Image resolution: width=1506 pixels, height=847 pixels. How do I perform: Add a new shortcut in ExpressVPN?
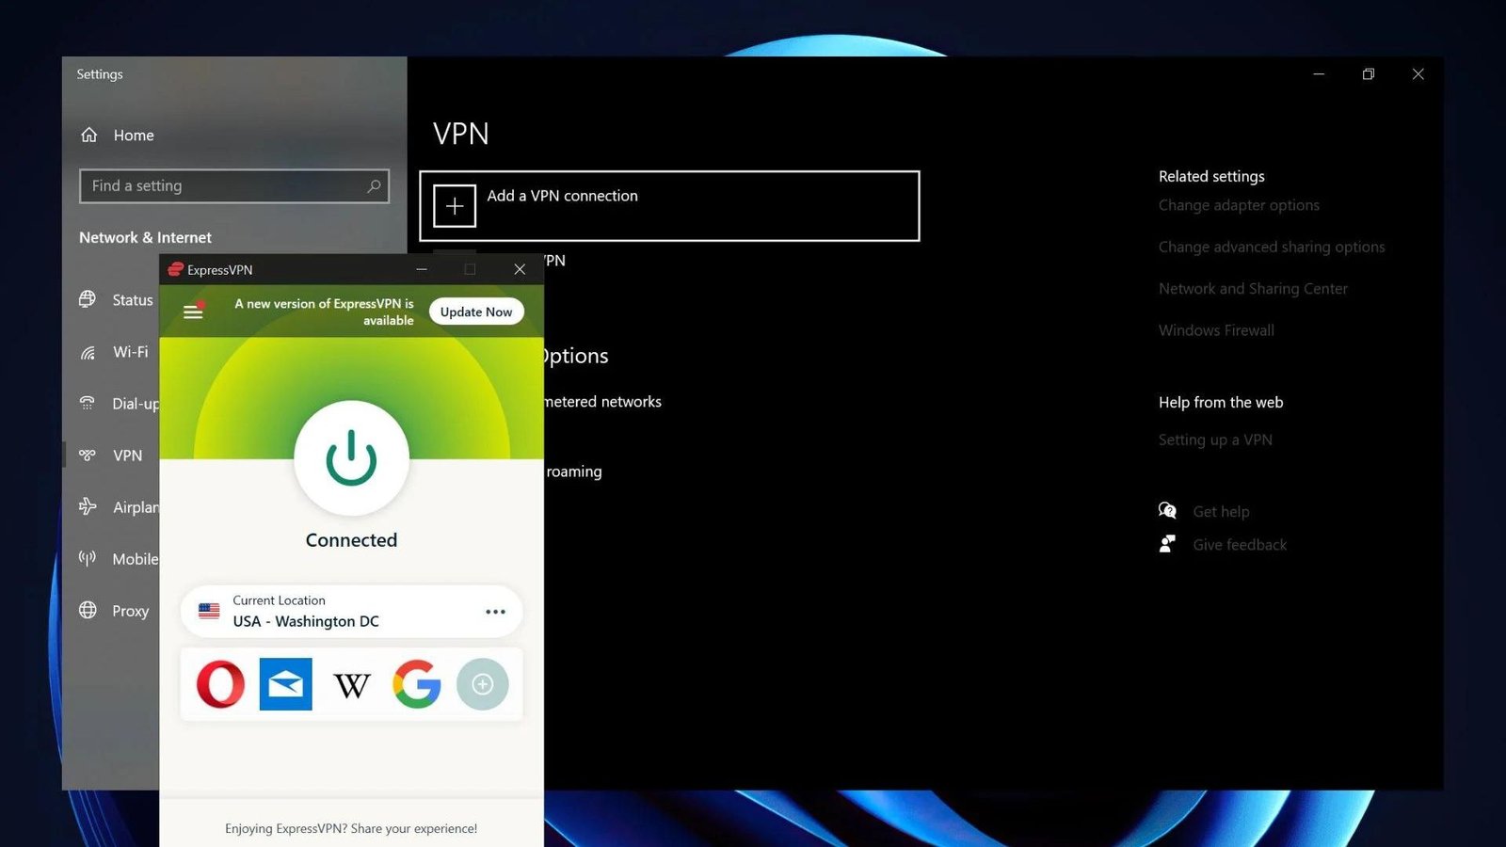tap(483, 684)
